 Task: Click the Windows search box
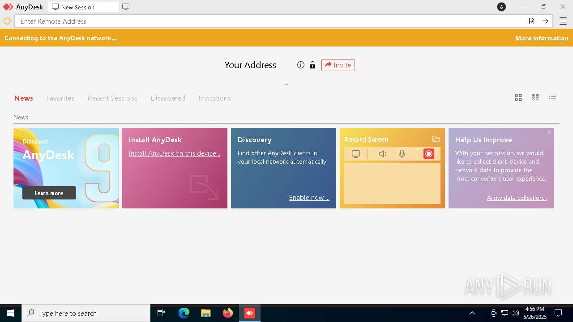[86, 313]
